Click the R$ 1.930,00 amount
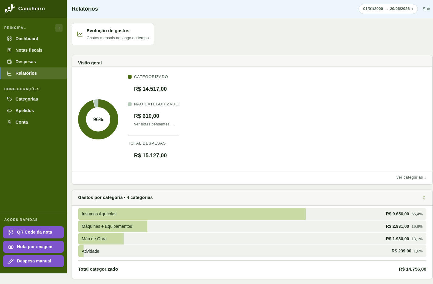 click(397, 239)
